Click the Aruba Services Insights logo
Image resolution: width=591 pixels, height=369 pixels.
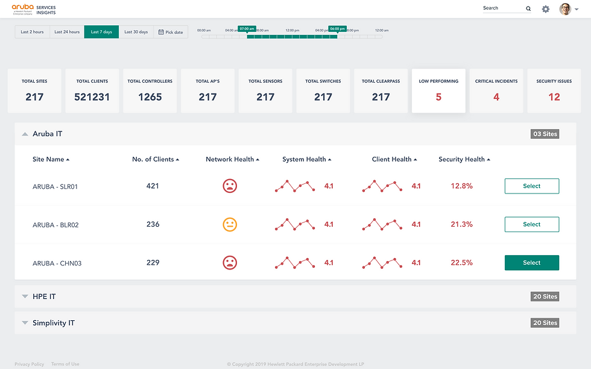[34, 10]
